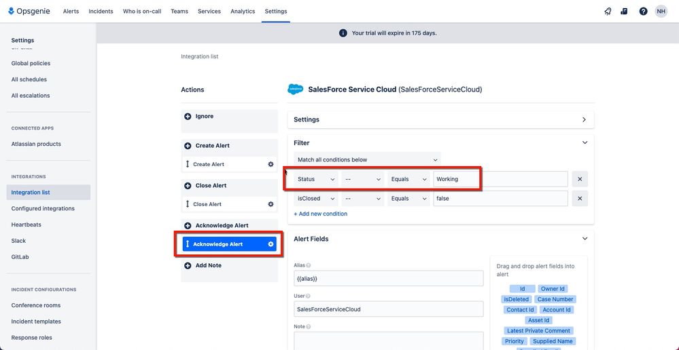Open the Status field dropdown
This screenshot has height=350, width=679.
315,179
